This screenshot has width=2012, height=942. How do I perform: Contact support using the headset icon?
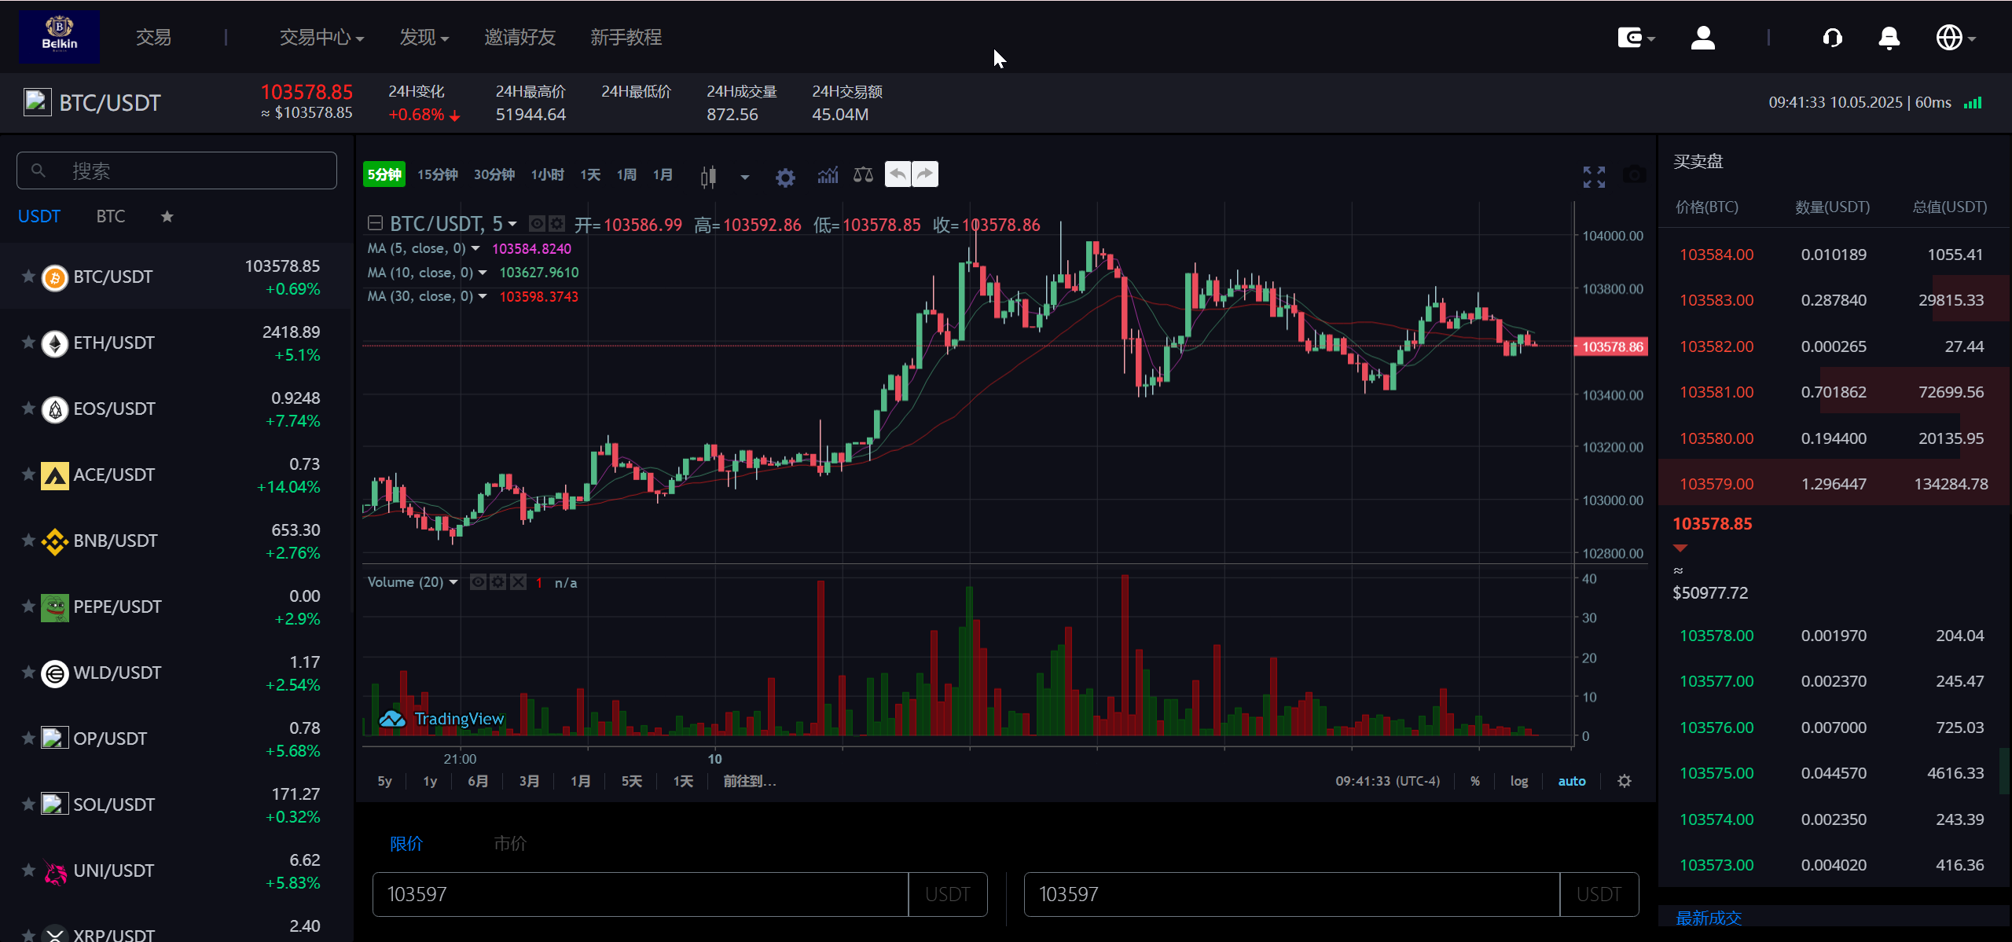click(1832, 37)
